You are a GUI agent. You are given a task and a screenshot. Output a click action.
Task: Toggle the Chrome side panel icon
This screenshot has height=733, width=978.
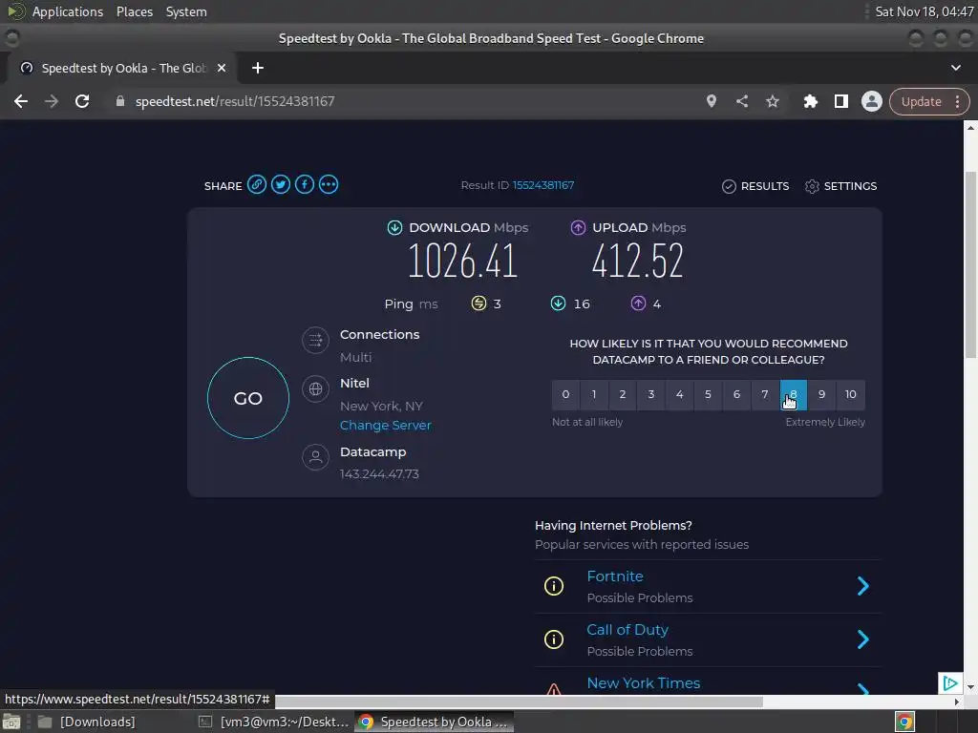pos(841,101)
